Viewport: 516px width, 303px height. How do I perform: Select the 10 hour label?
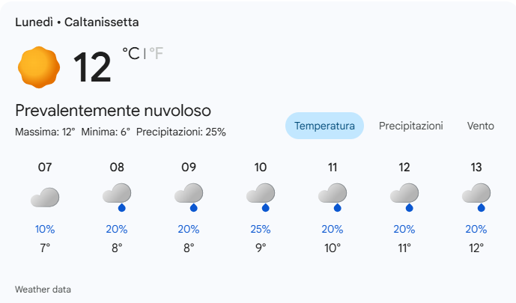[261, 168]
